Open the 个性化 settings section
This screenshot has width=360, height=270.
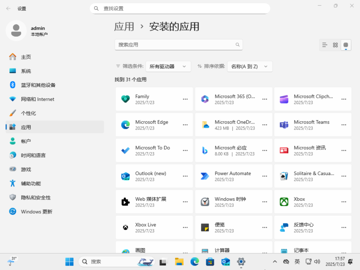(x=55, y=113)
